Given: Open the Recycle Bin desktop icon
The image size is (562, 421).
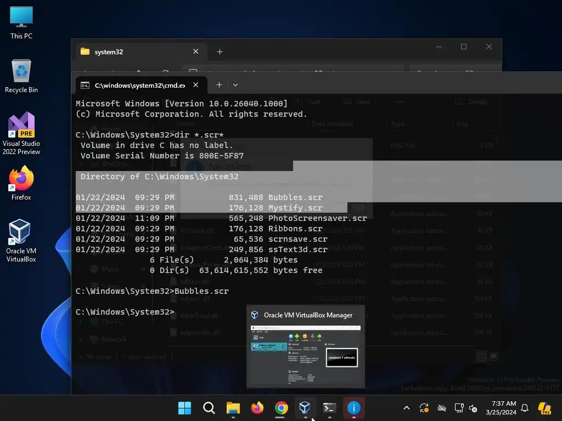Looking at the screenshot, I should coord(21,76).
